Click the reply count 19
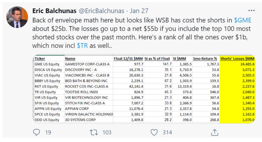Viewport: 262px width, 142px height. (48, 132)
